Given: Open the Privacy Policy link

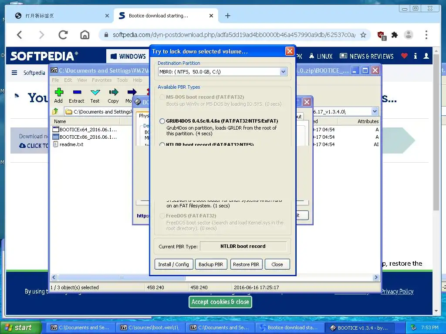Looking at the screenshot, I should pos(397,291).
